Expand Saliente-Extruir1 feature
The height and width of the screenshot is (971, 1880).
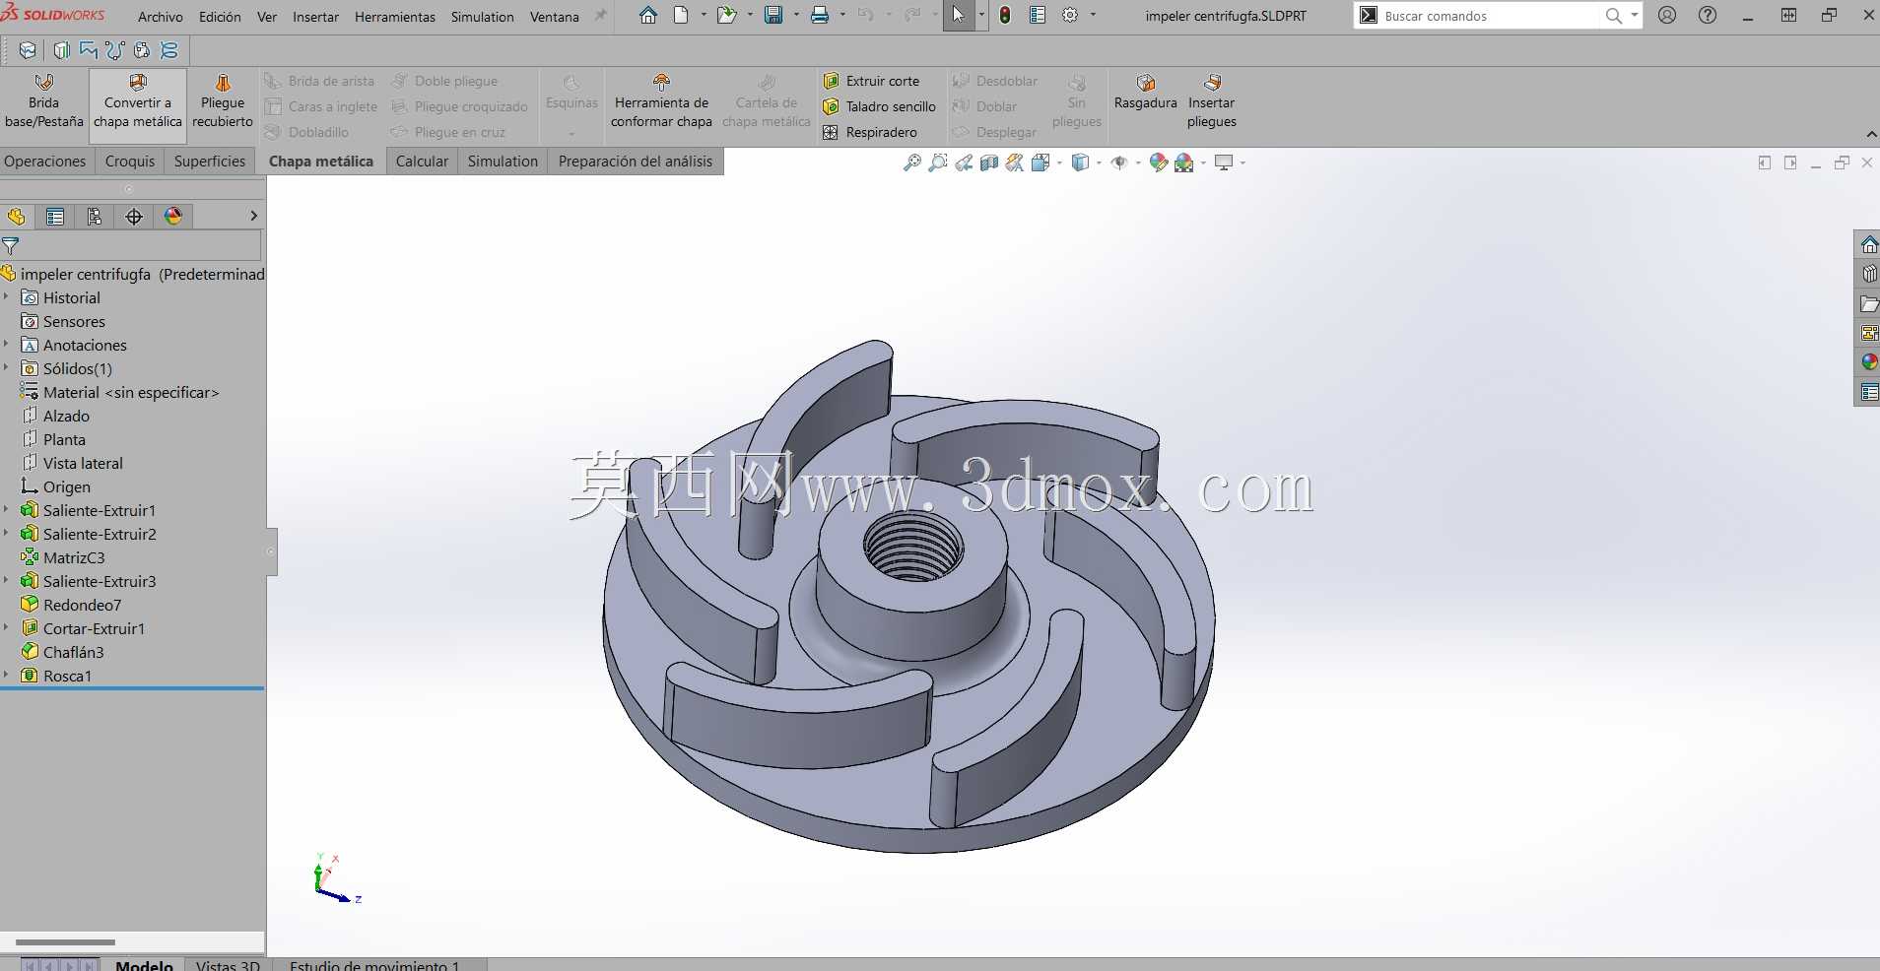(6, 510)
